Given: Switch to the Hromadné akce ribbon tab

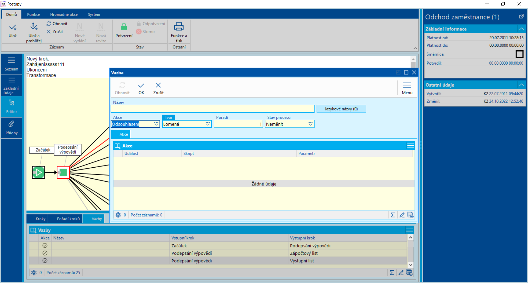Looking at the screenshot, I should tap(64, 15).
